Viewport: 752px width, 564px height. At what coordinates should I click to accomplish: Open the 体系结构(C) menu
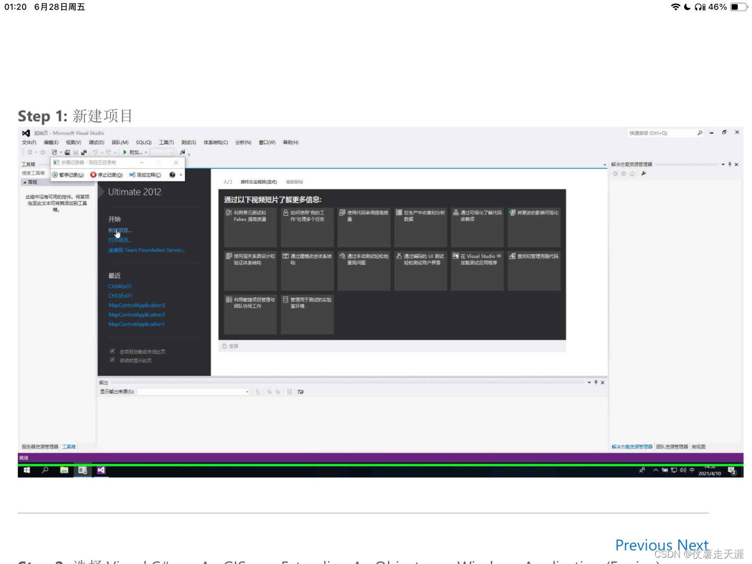216,143
